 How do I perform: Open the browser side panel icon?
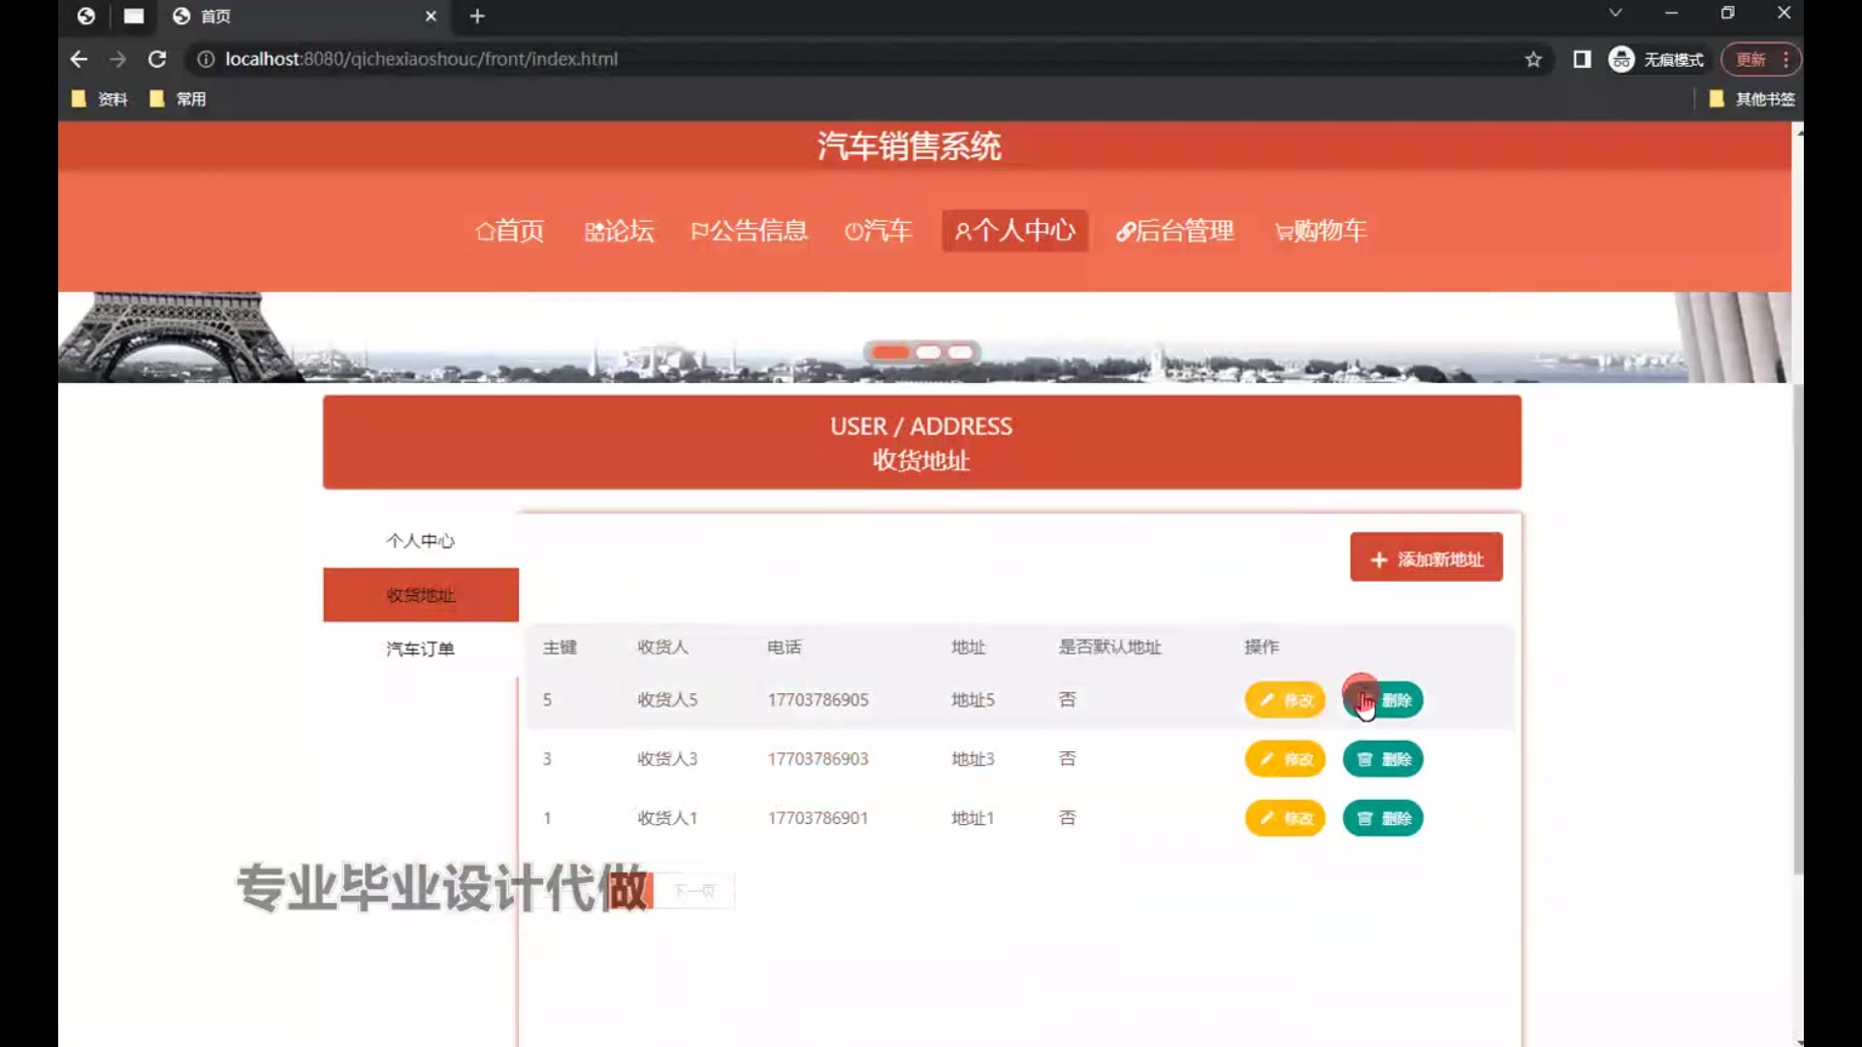1582,59
